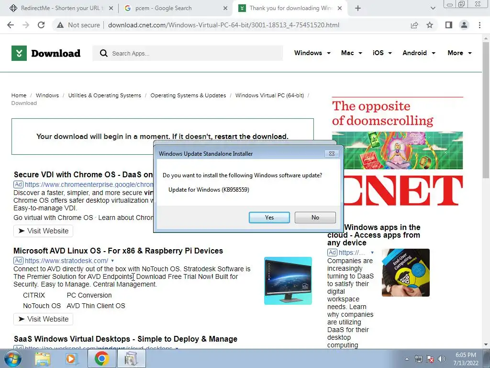Close the Windows Update Standalone Installer dialog

click(x=332, y=154)
